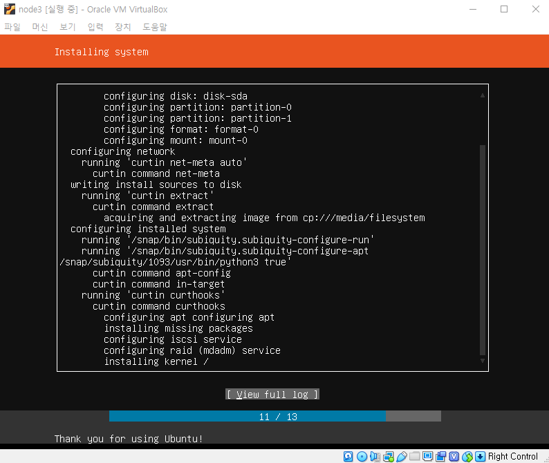The height and width of the screenshot is (463, 549).
Task: Click the recording status icon
Action: [x=441, y=456]
